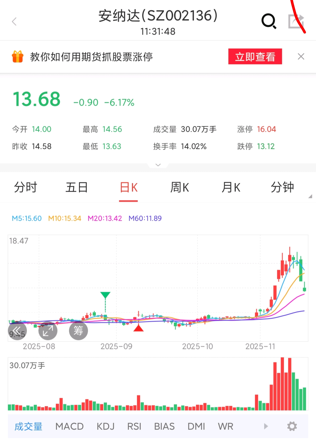316x448 pixels.
Task: Select the WR indicator
Action: pyautogui.click(x=226, y=426)
